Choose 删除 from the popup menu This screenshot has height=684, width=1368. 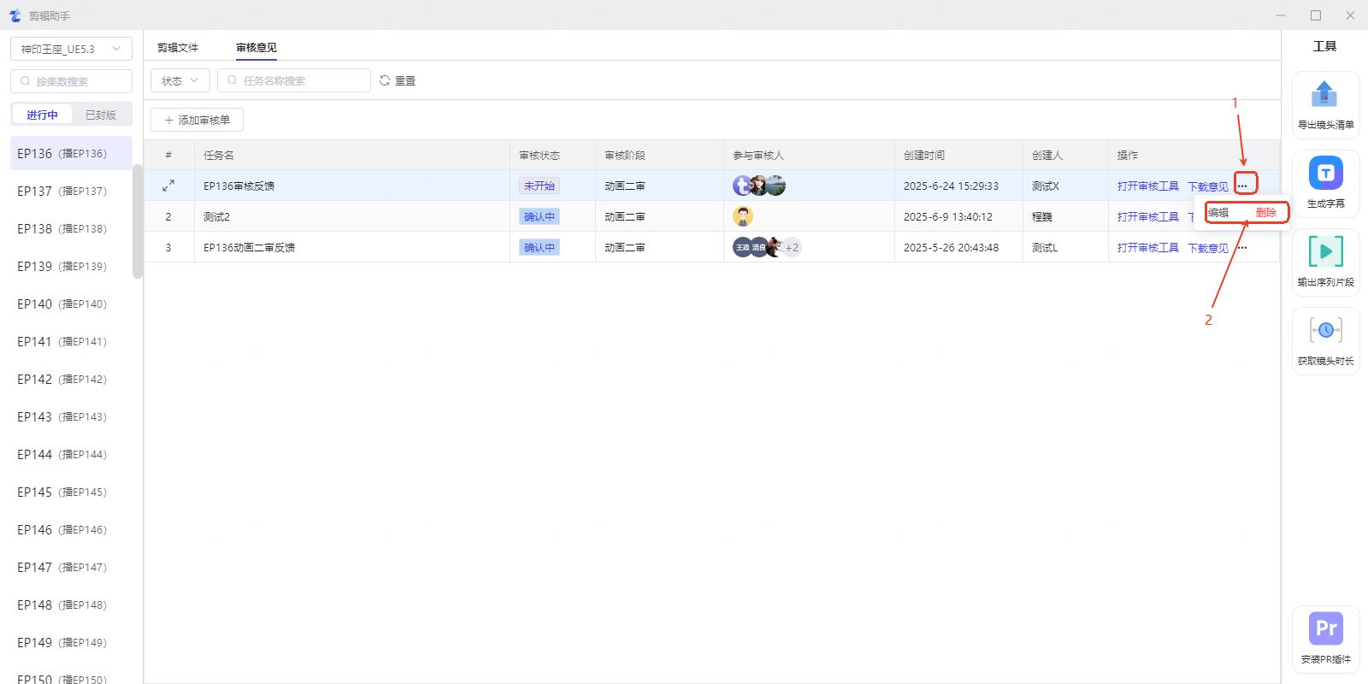coord(1265,213)
